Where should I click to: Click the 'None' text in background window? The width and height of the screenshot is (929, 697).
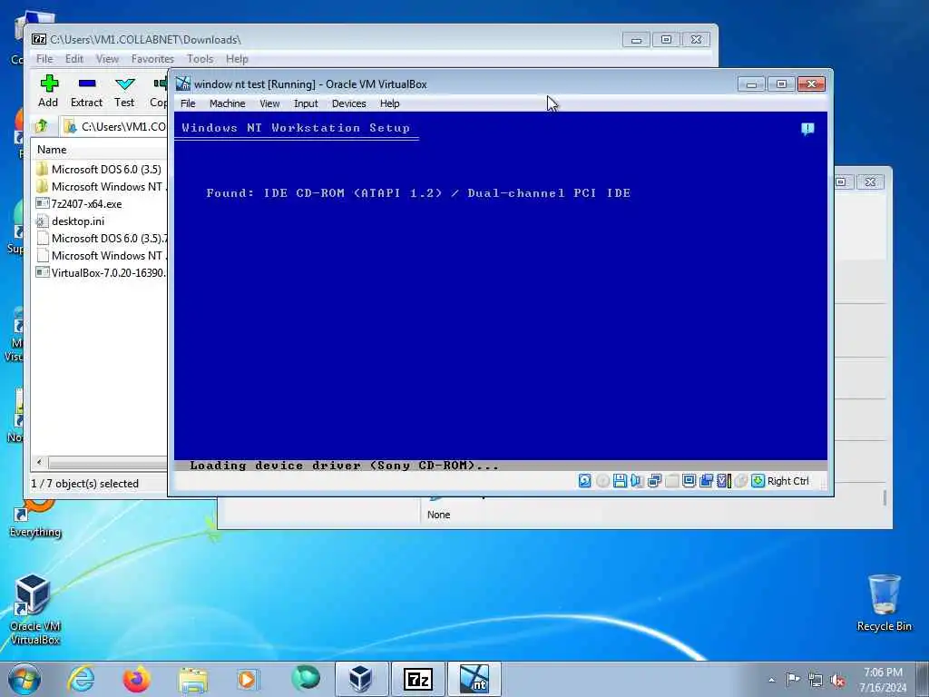click(438, 515)
